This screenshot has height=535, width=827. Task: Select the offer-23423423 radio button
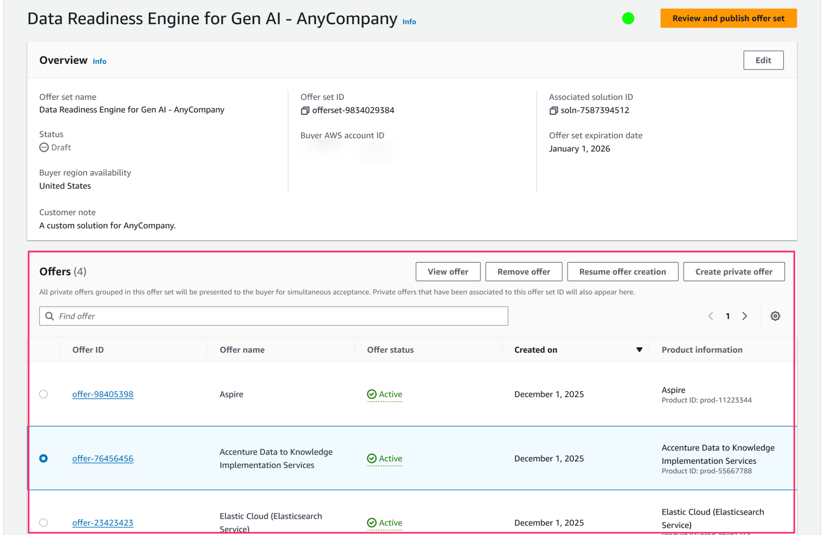click(43, 523)
